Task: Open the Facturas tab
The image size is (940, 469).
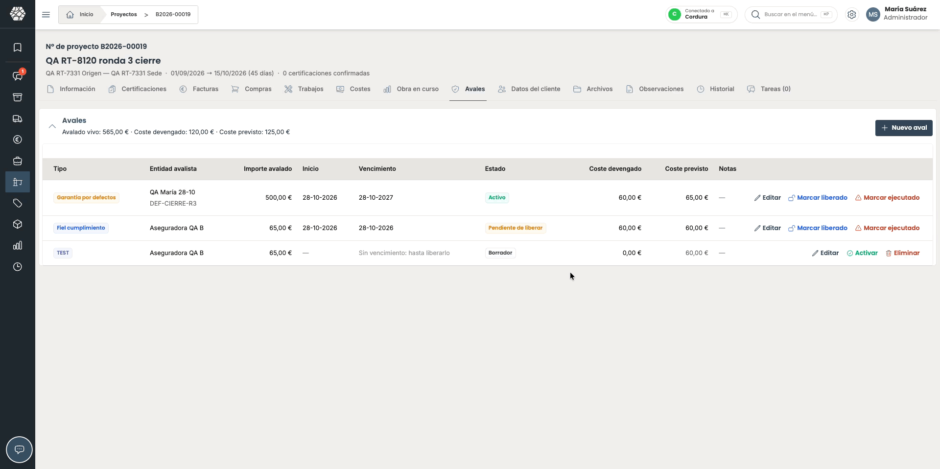Action: coord(199,89)
